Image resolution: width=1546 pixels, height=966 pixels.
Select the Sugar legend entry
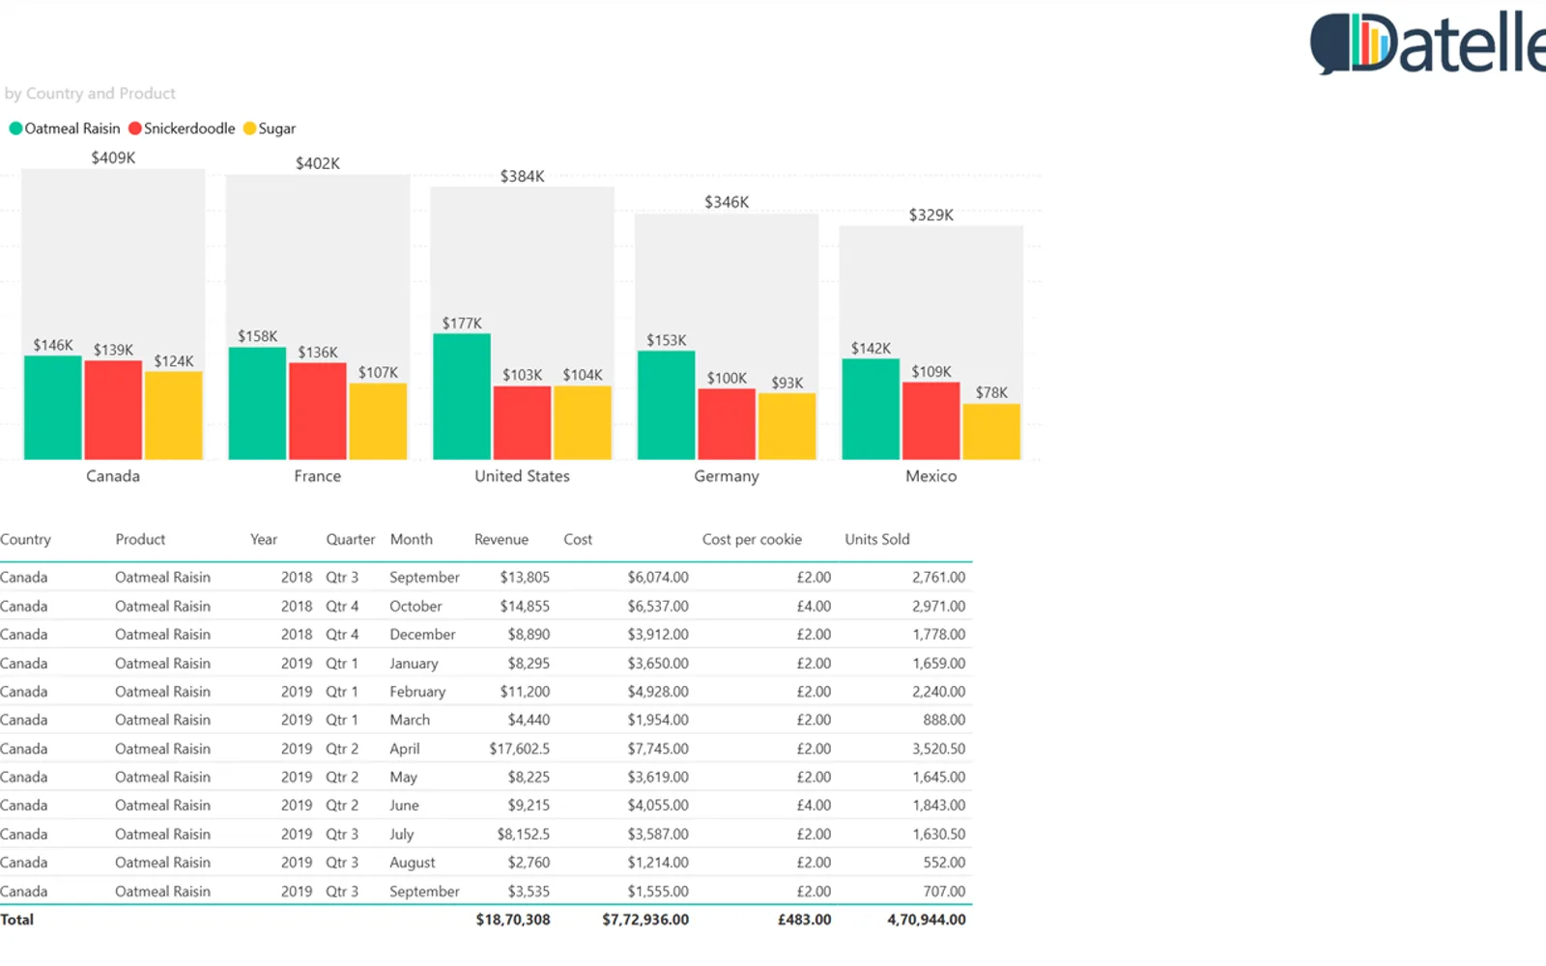[x=270, y=128]
